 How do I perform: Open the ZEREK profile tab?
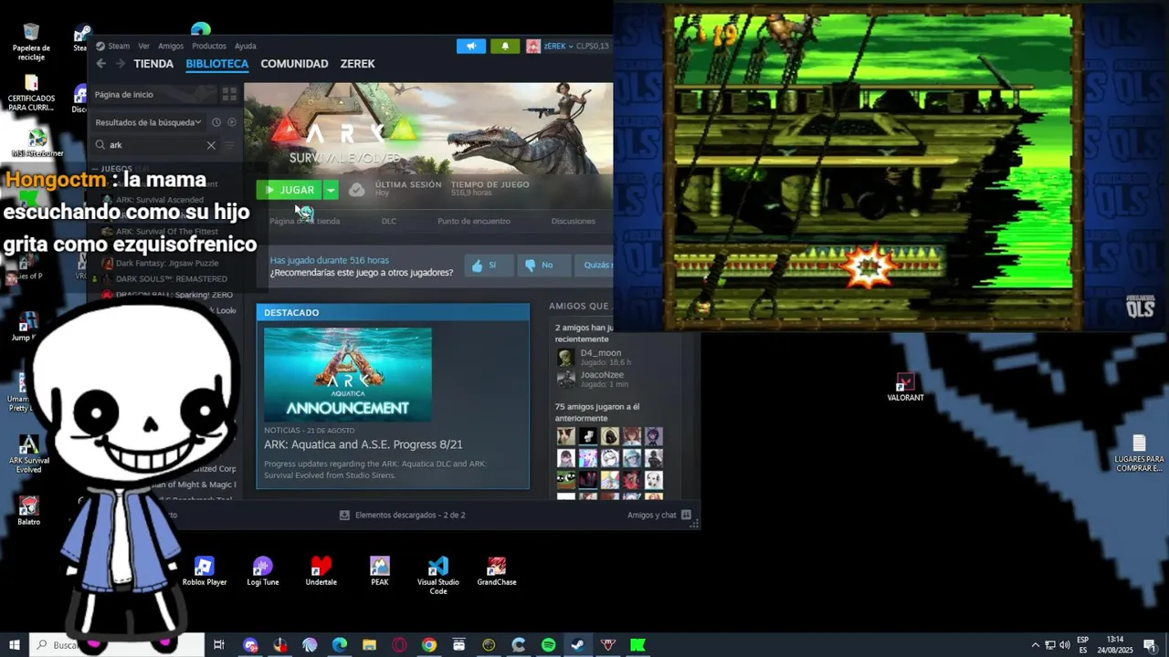pyautogui.click(x=357, y=64)
